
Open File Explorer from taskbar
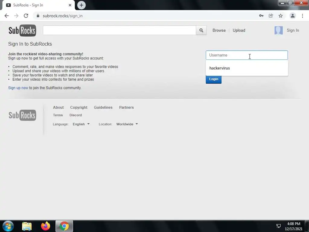(x=27, y=226)
